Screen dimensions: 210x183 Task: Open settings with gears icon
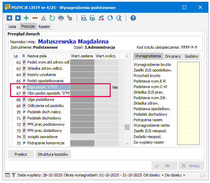70,18
